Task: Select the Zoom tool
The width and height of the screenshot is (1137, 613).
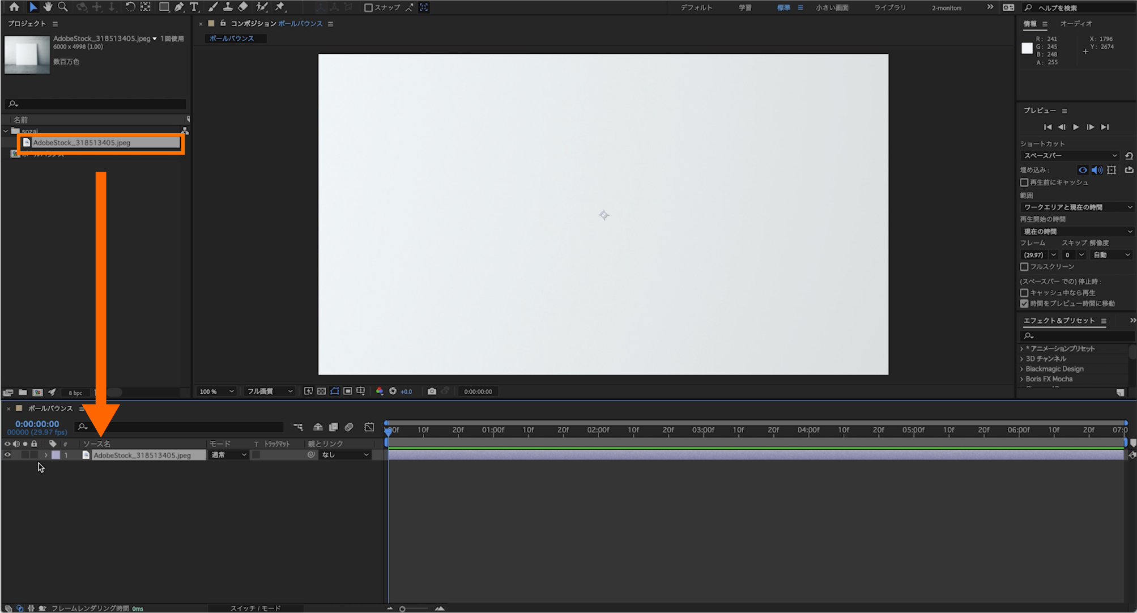Action: coord(63,7)
